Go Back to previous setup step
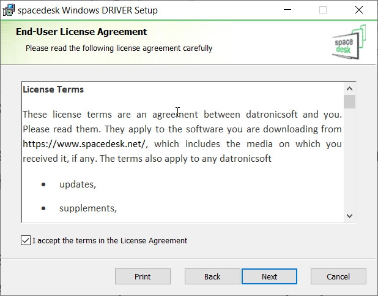378x296 pixels. [212, 276]
